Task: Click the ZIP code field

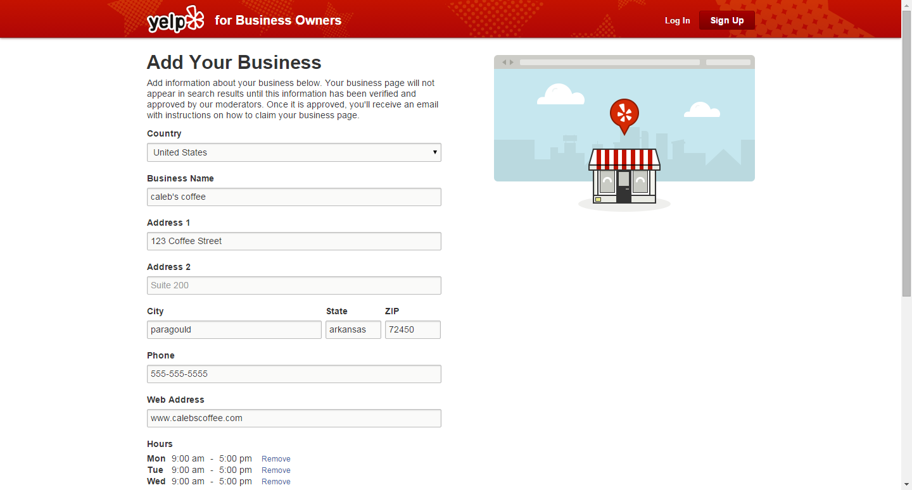Action: 412,329
